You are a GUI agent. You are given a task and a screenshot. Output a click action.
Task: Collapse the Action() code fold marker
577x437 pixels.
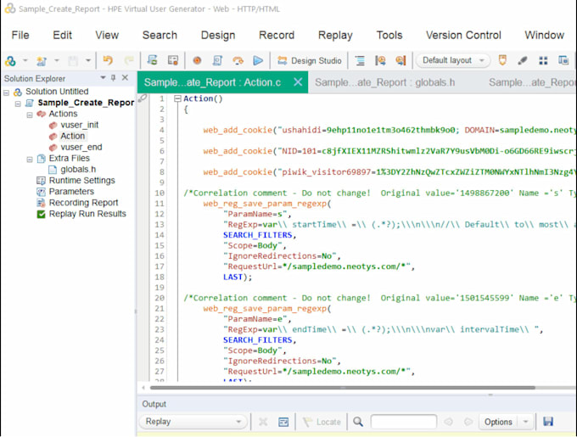(x=176, y=98)
